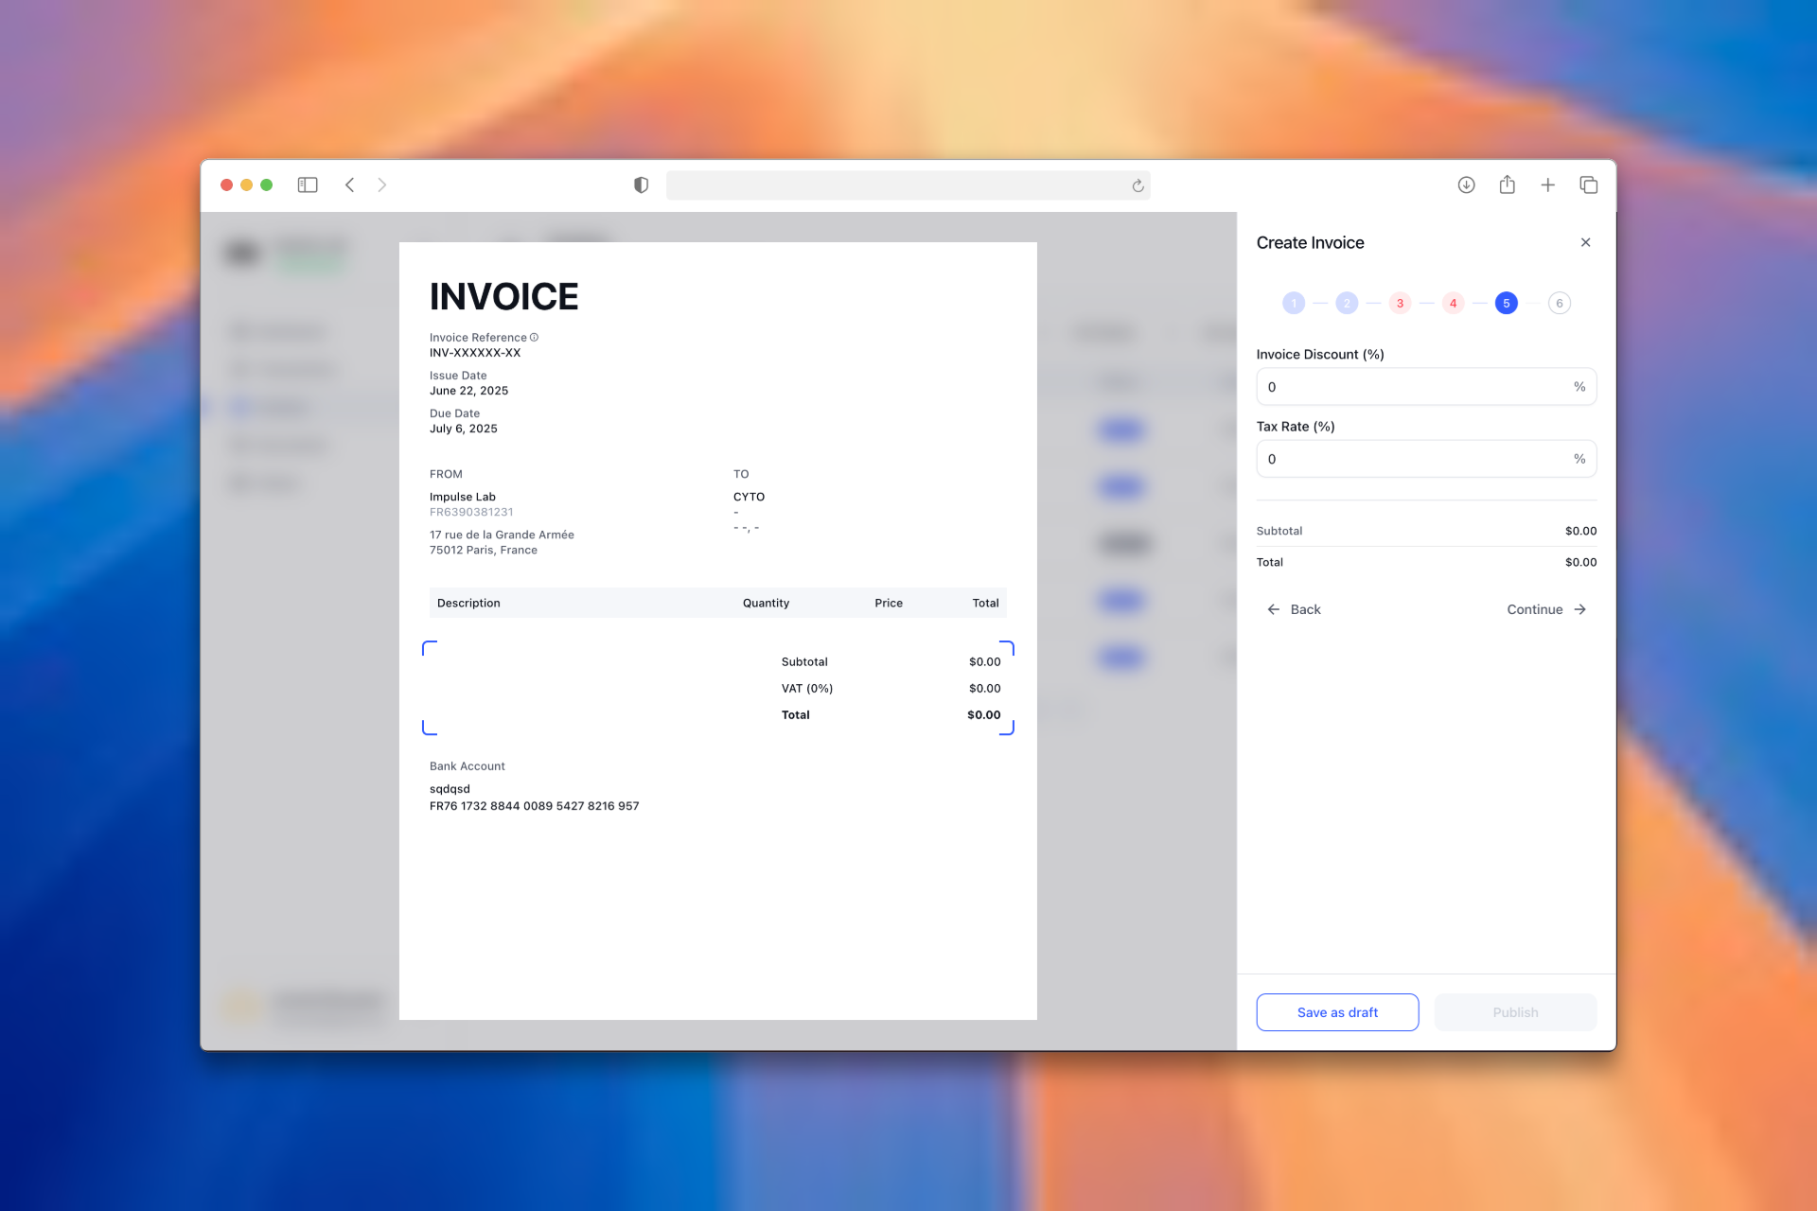
Task: Close the Create Invoice panel
Action: 1585,242
